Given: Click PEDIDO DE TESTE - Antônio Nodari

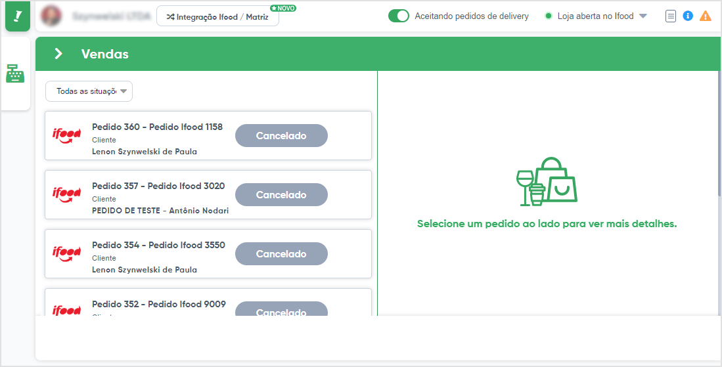Looking at the screenshot, I should [160, 211].
